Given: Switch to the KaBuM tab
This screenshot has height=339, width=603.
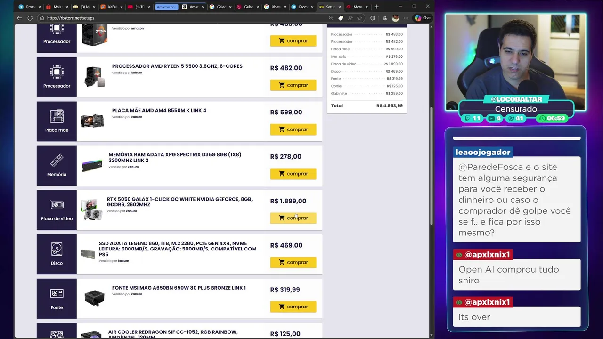Looking at the screenshot, I should point(111,7).
